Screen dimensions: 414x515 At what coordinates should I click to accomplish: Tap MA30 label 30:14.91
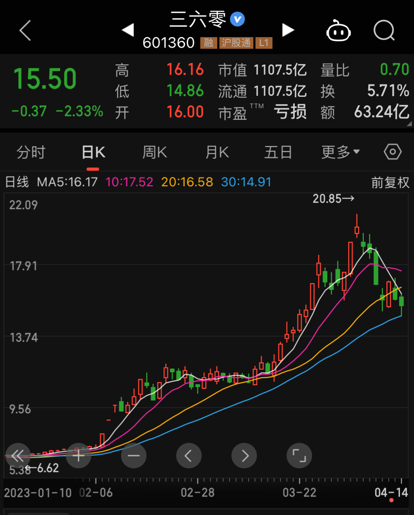click(x=246, y=182)
